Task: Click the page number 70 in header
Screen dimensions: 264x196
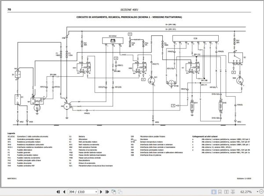Action: tap(9, 9)
